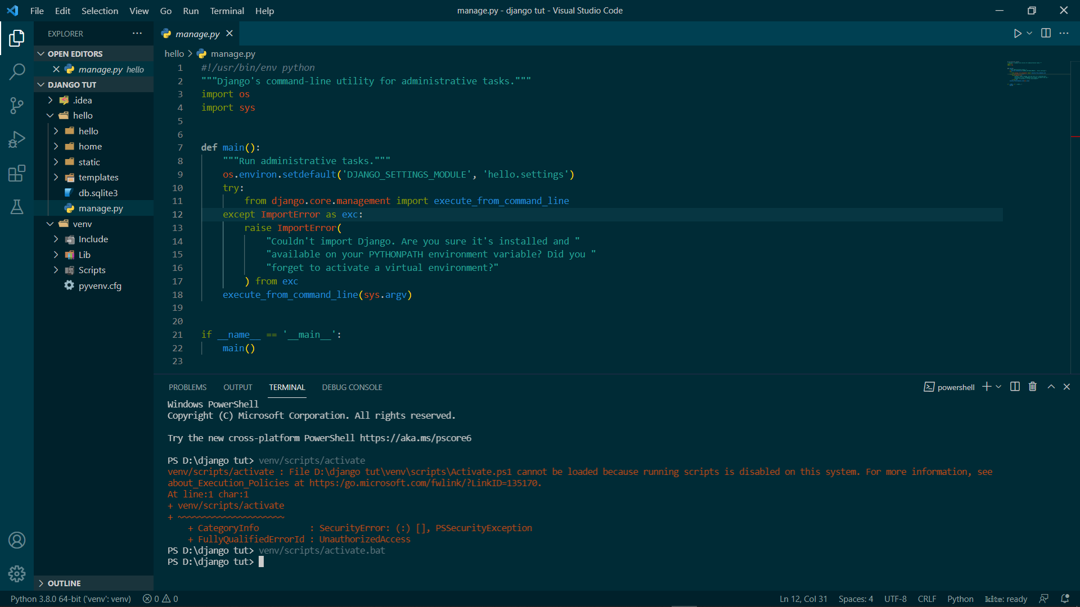Open the Testing flask icon view
The height and width of the screenshot is (607, 1080).
[17, 207]
